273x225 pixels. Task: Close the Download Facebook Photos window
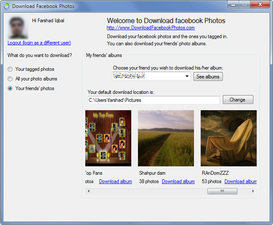click(260, 4)
